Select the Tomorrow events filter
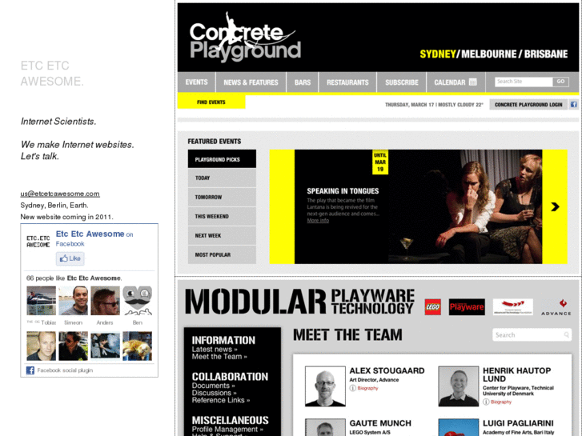Viewport: 582px width, 436px height. [x=222, y=197]
